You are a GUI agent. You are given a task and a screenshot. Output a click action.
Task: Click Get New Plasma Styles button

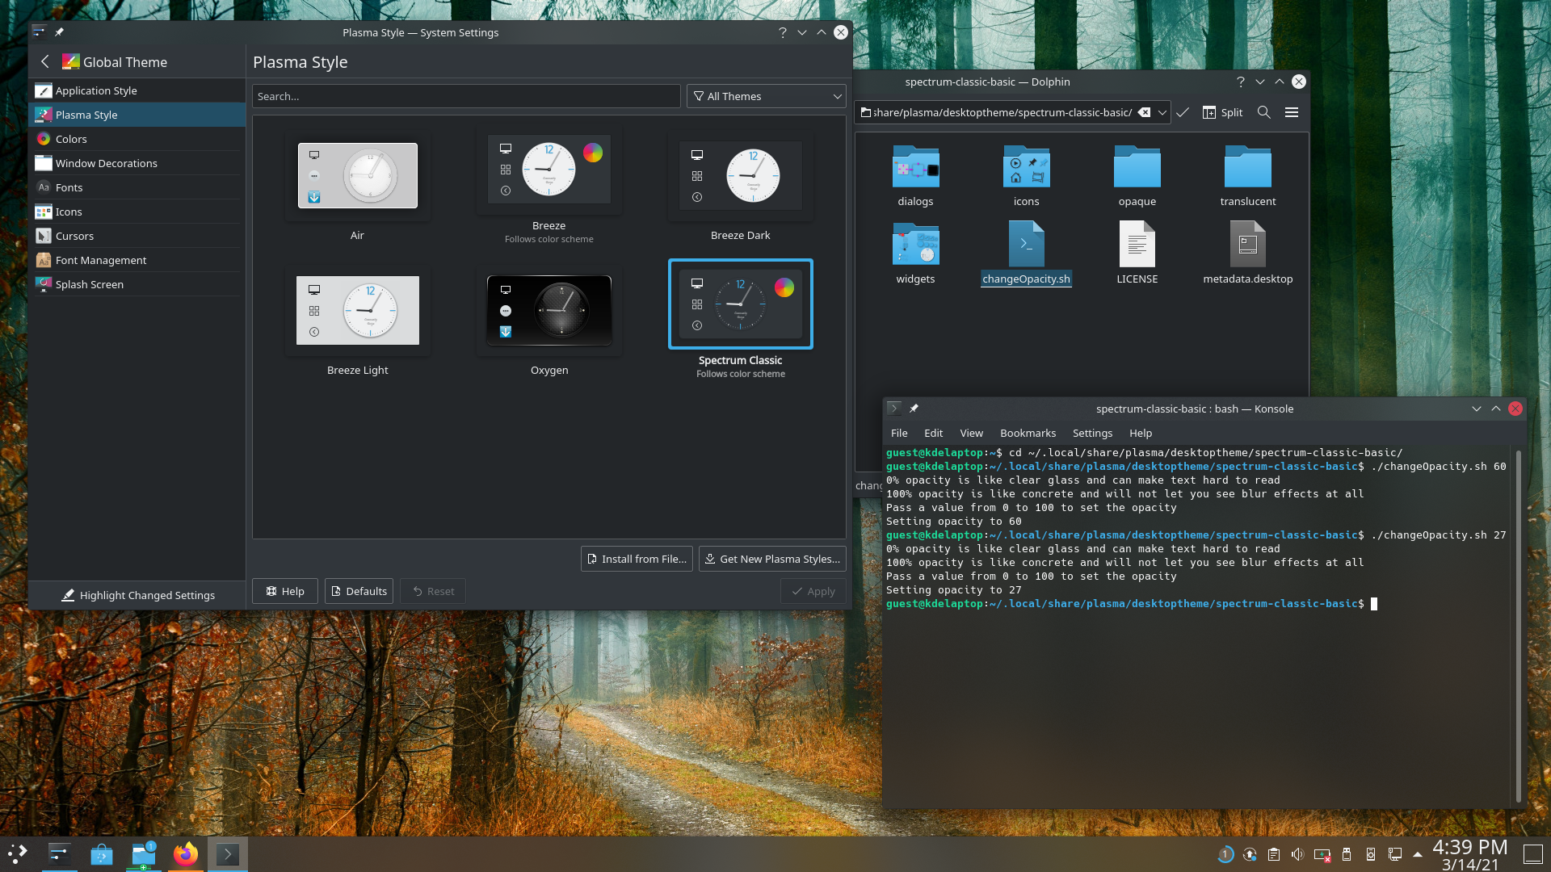tap(772, 559)
